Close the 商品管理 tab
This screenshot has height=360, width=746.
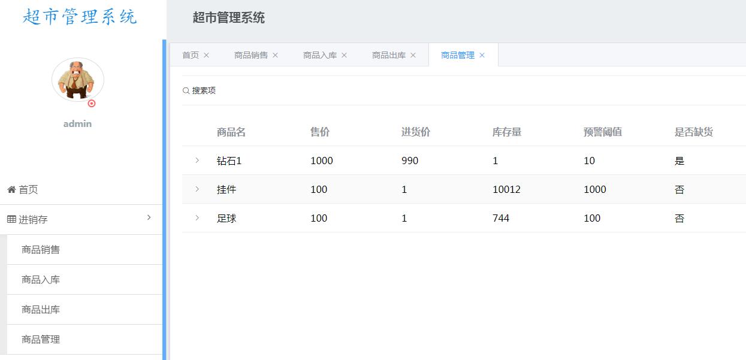tap(482, 55)
